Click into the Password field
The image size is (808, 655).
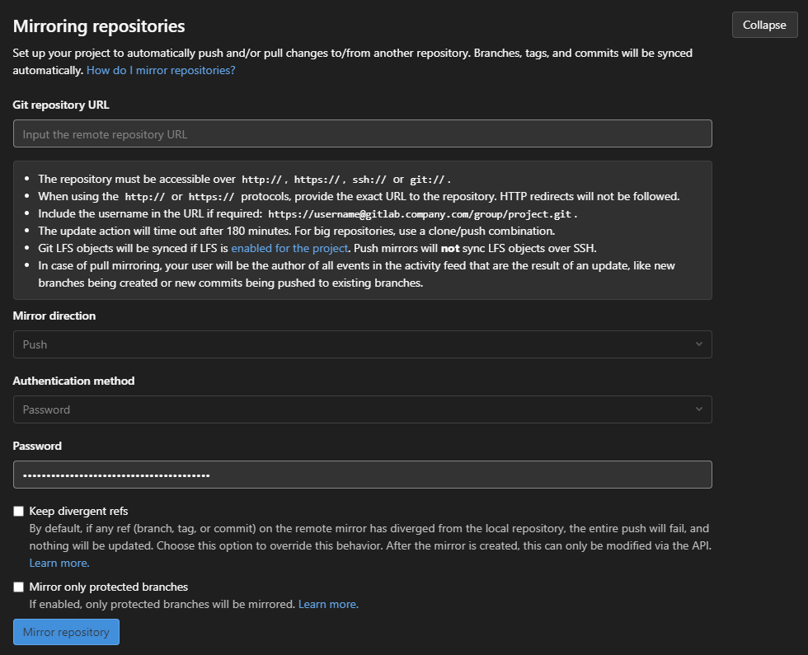(362, 475)
